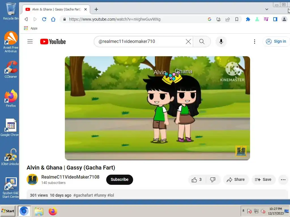
Task: Click the #lol hashtag
Action: pyautogui.click(x=111, y=195)
